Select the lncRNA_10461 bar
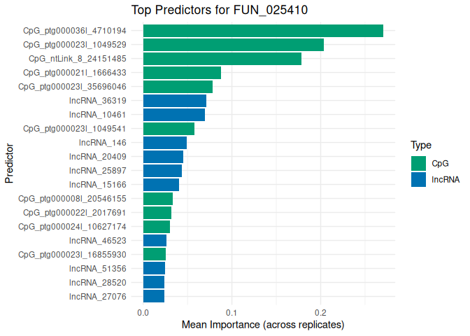This screenshot has height=336, width=470. [x=173, y=115]
